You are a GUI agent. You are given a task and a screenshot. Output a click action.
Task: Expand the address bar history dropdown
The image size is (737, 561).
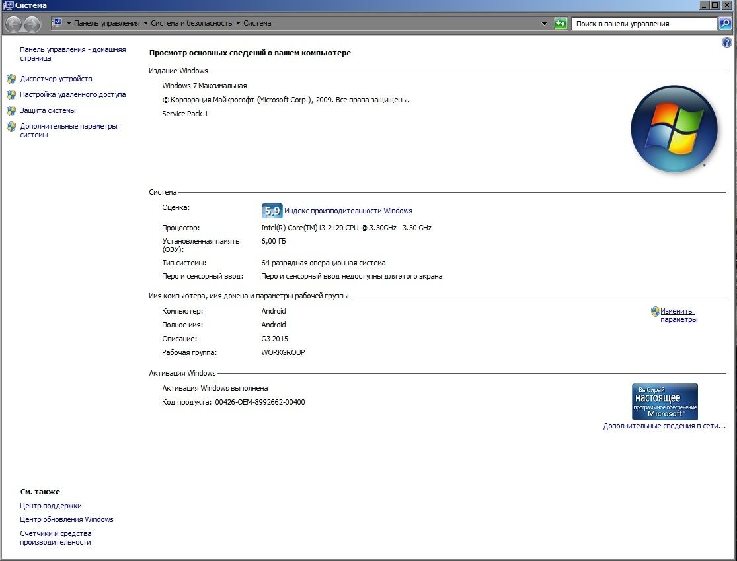pyautogui.click(x=544, y=24)
